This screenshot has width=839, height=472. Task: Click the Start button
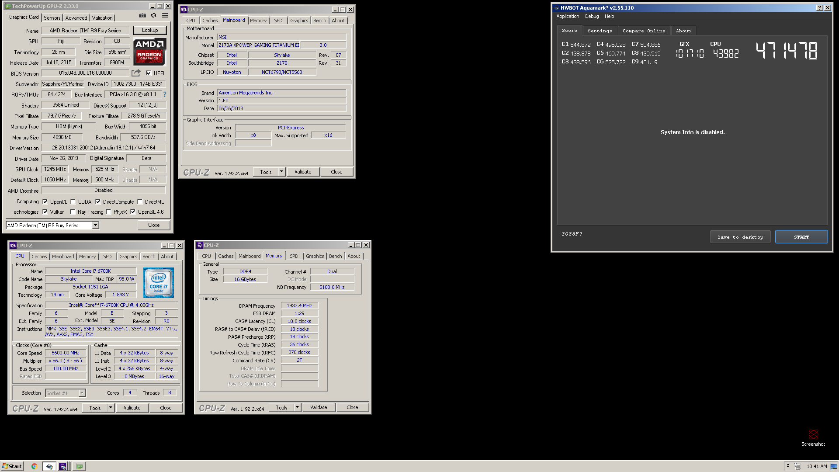(12, 466)
